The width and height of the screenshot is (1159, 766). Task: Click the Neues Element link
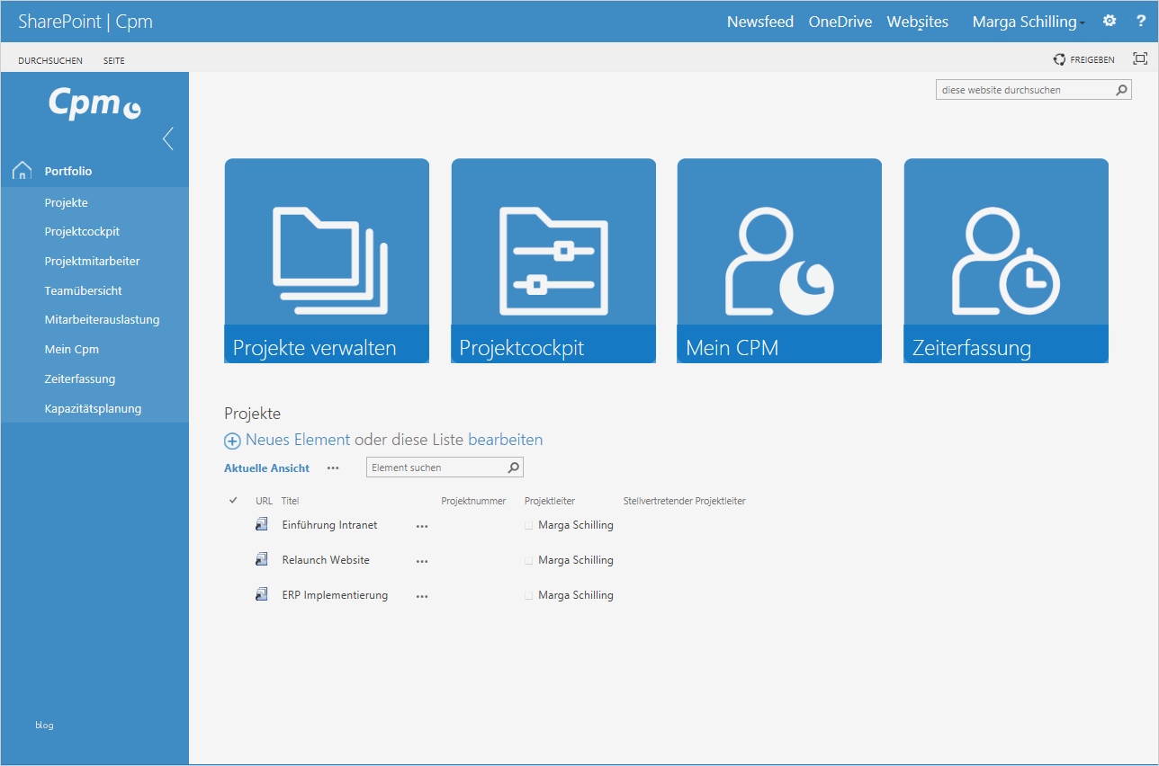[x=298, y=440]
